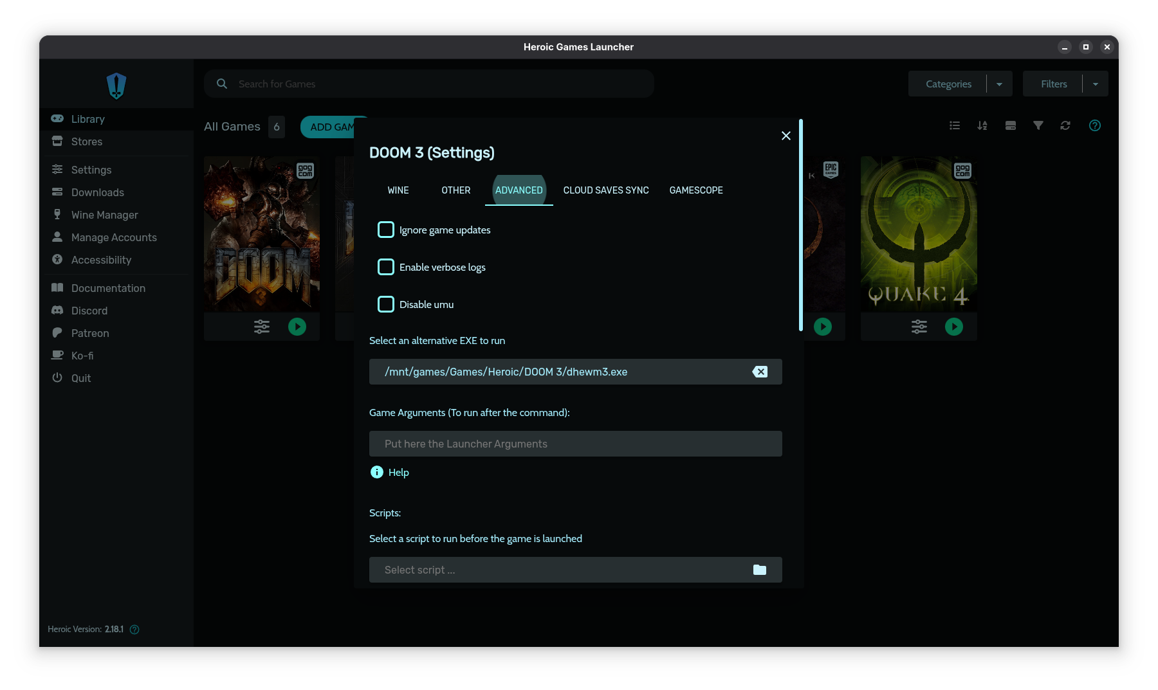Play Quake 4
This screenshot has width=1158, height=690.
(954, 327)
